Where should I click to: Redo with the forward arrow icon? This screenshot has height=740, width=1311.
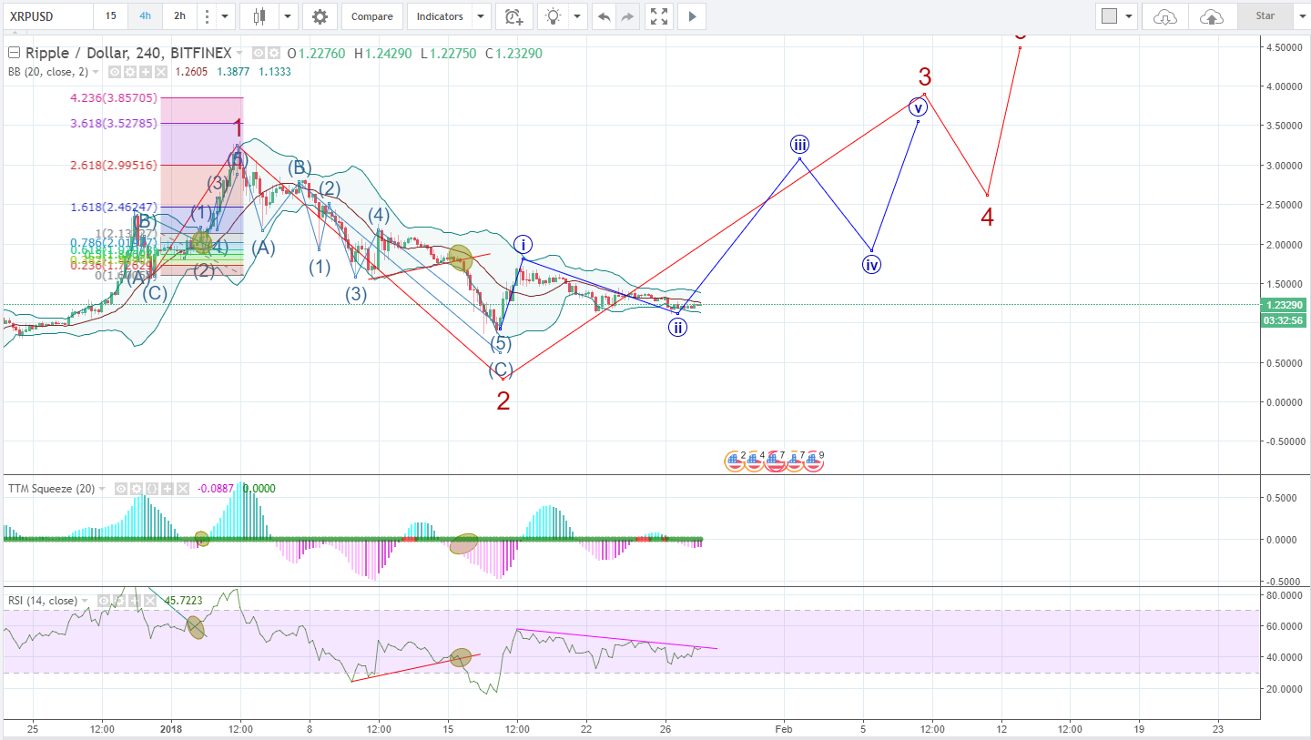(x=627, y=15)
